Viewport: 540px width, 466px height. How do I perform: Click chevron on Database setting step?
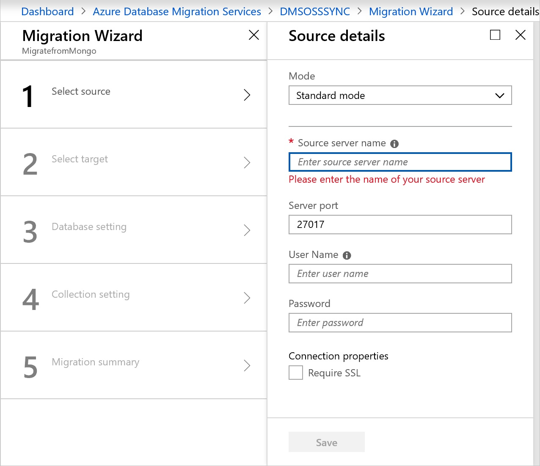click(247, 230)
